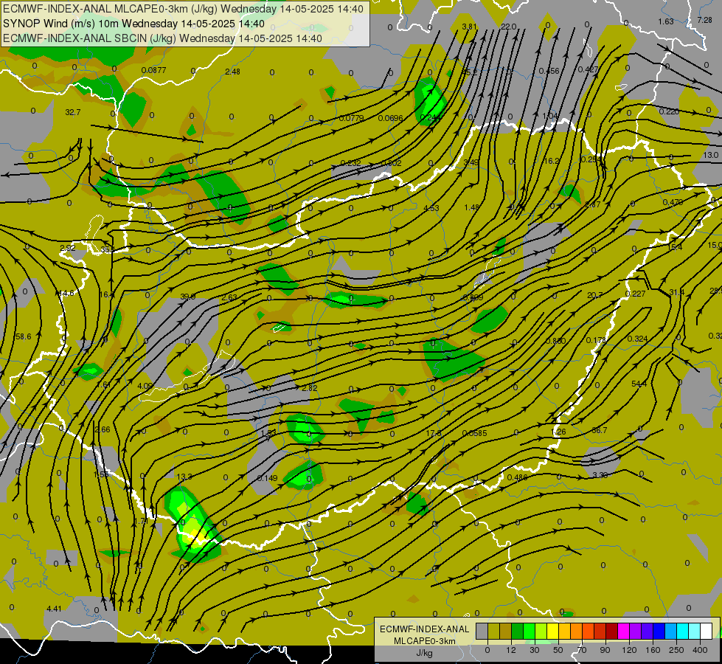Viewport: 722px width, 664px height.
Task: Click the 0.0877 value on the map
Action: click(x=154, y=71)
